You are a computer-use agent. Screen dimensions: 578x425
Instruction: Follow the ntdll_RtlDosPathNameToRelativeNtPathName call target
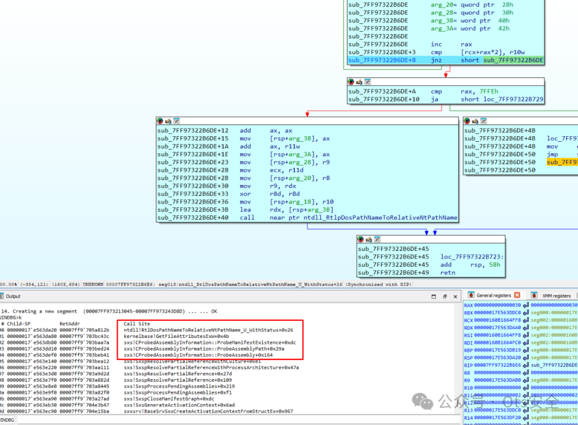click(381, 218)
